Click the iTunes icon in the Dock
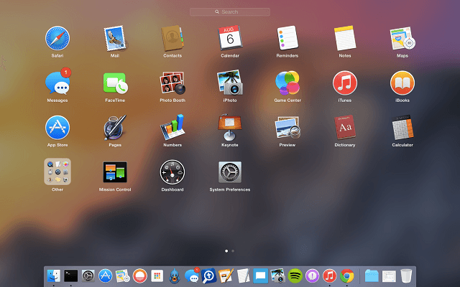460x287 pixels. (329, 276)
